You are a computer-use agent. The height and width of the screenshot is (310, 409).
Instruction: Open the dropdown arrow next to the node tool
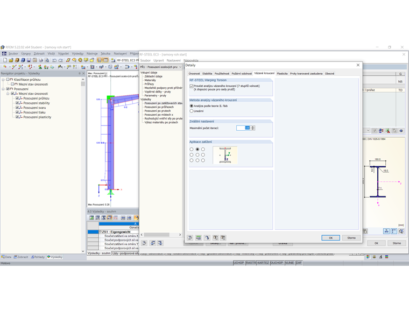pyautogui.click(x=9, y=67)
